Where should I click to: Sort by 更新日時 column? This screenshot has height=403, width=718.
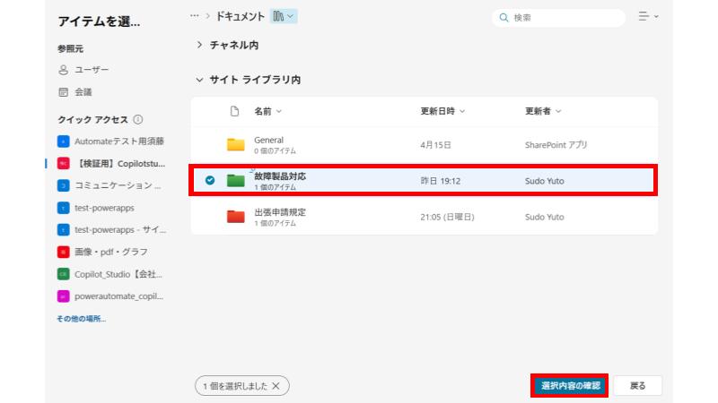point(442,111)
